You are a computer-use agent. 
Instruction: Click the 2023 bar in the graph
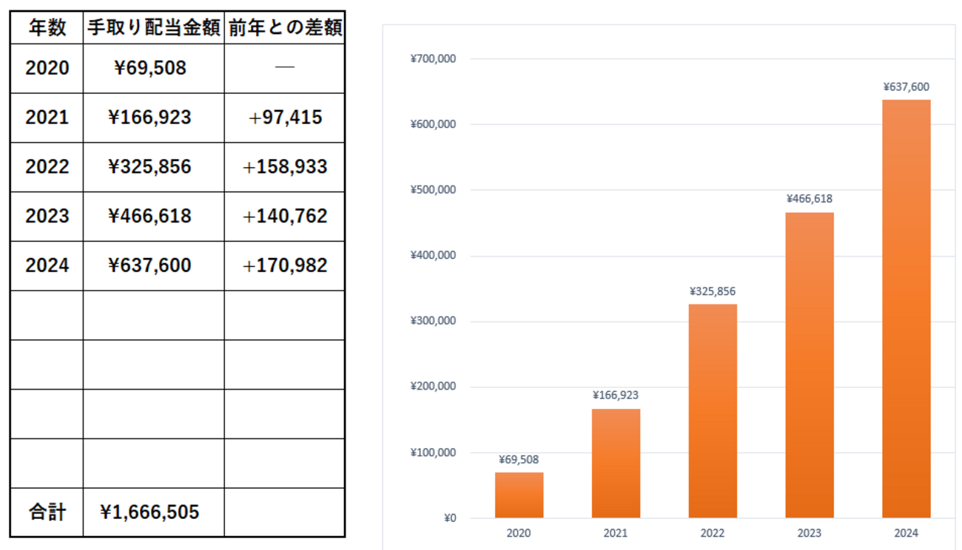809,366
